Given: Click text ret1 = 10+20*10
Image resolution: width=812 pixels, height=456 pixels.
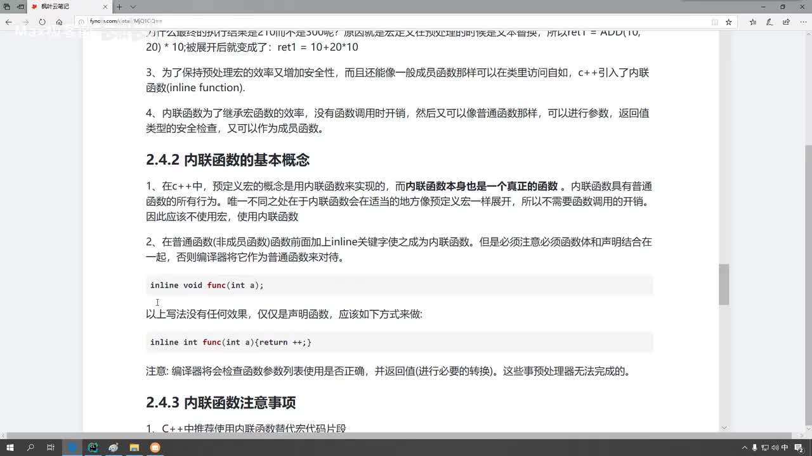Looking at the screenshot, I should pyautogui.click(x=317, y=47).
